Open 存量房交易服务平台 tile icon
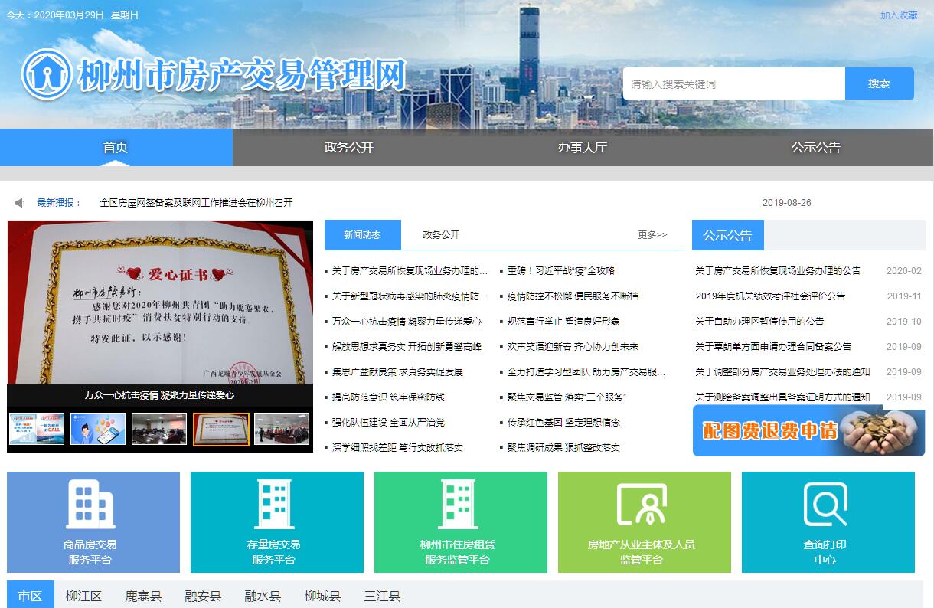Screen dimensions: 934x608 pyautogui.click(x=274, y=505)
